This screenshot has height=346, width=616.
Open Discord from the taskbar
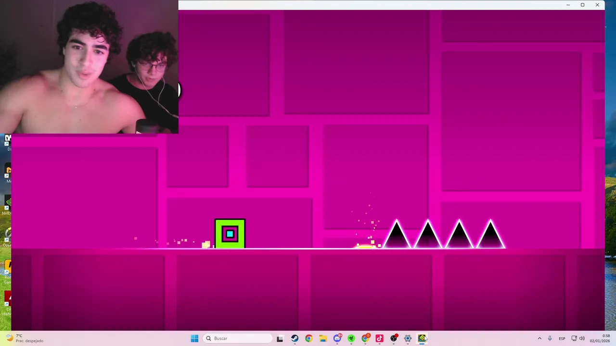pyautogui.click(x=337, y=338)
